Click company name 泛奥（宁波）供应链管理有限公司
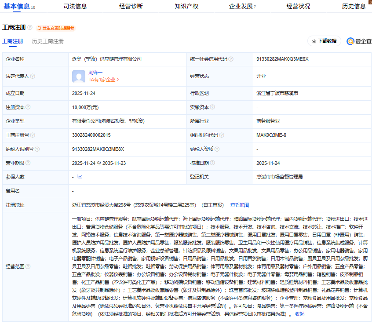Image resolution: width=372 pixels, height=324 pixels. (107, 59)
